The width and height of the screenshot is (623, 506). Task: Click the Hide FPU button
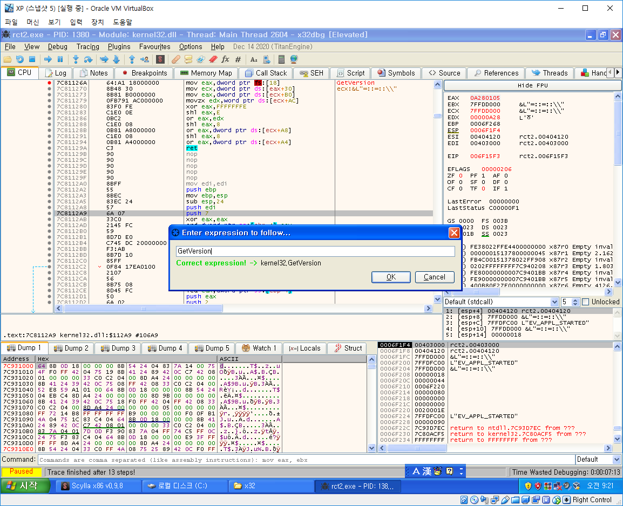coord(532,85)
